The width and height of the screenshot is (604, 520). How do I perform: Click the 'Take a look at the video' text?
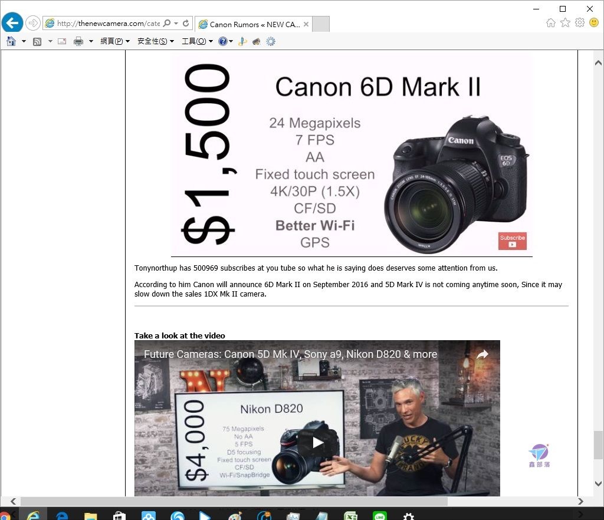(179, 335)
